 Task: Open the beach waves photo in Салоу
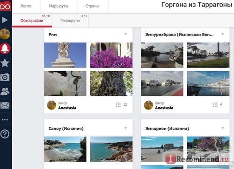(x=65, y=149)
